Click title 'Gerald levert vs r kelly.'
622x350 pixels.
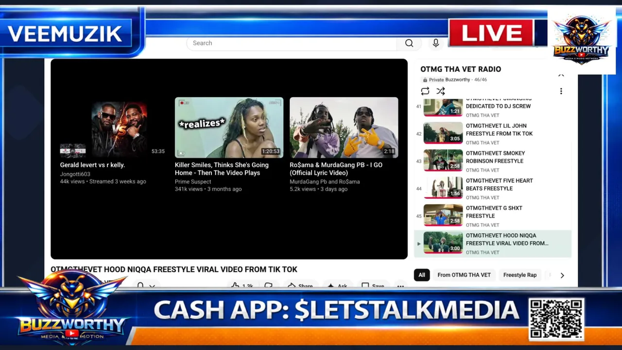[x=92, y=165]
